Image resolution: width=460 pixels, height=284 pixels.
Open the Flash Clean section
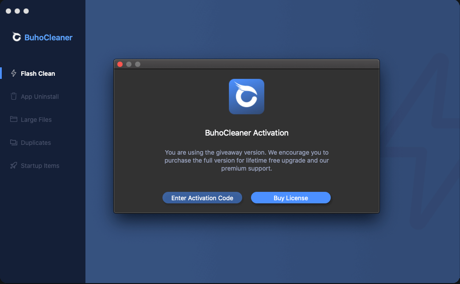38,74
